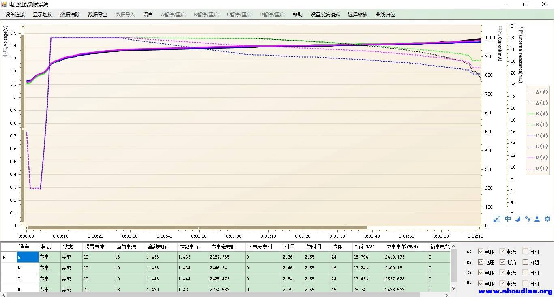Click the 曲线归位 menu item
This screenshot has height=297, width=554.
tap(385, 15)
